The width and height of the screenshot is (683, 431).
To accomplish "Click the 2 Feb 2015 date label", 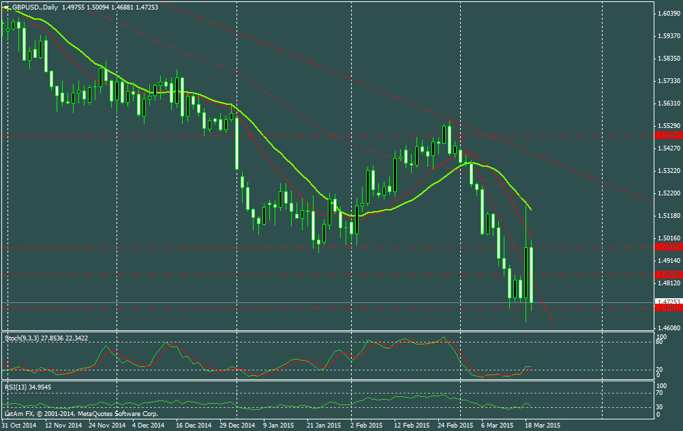I will click(x=366, y=426).
